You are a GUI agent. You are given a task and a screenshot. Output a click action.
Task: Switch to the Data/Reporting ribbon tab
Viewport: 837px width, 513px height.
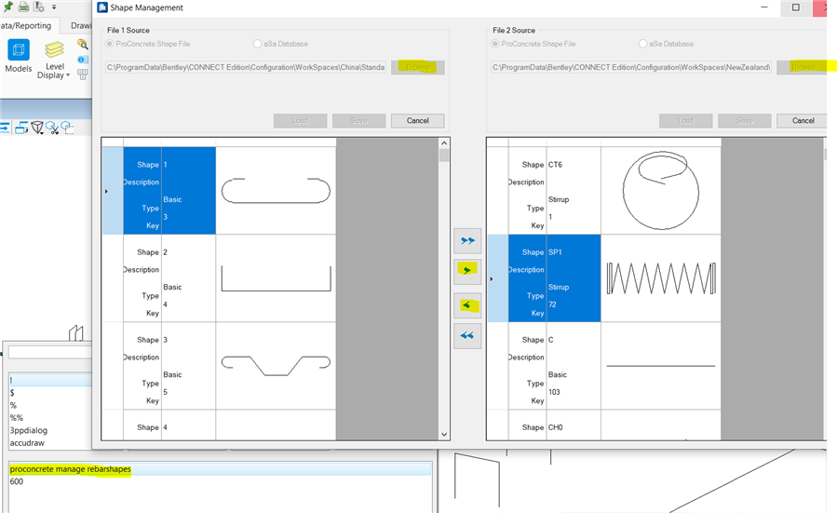26,25
